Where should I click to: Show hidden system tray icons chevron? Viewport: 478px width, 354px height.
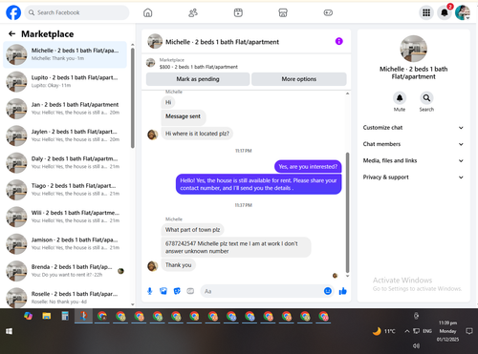[407, 331]
